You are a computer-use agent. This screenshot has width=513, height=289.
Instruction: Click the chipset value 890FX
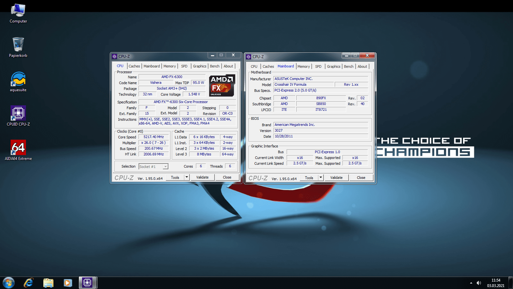click(321, 98)
